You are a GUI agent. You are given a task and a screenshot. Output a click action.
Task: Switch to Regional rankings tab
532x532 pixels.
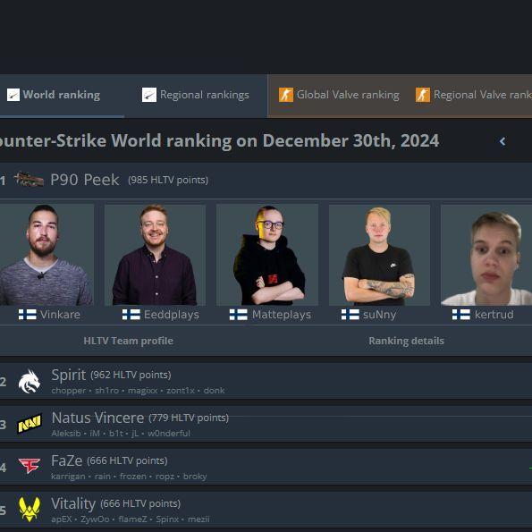coord(196,95)
